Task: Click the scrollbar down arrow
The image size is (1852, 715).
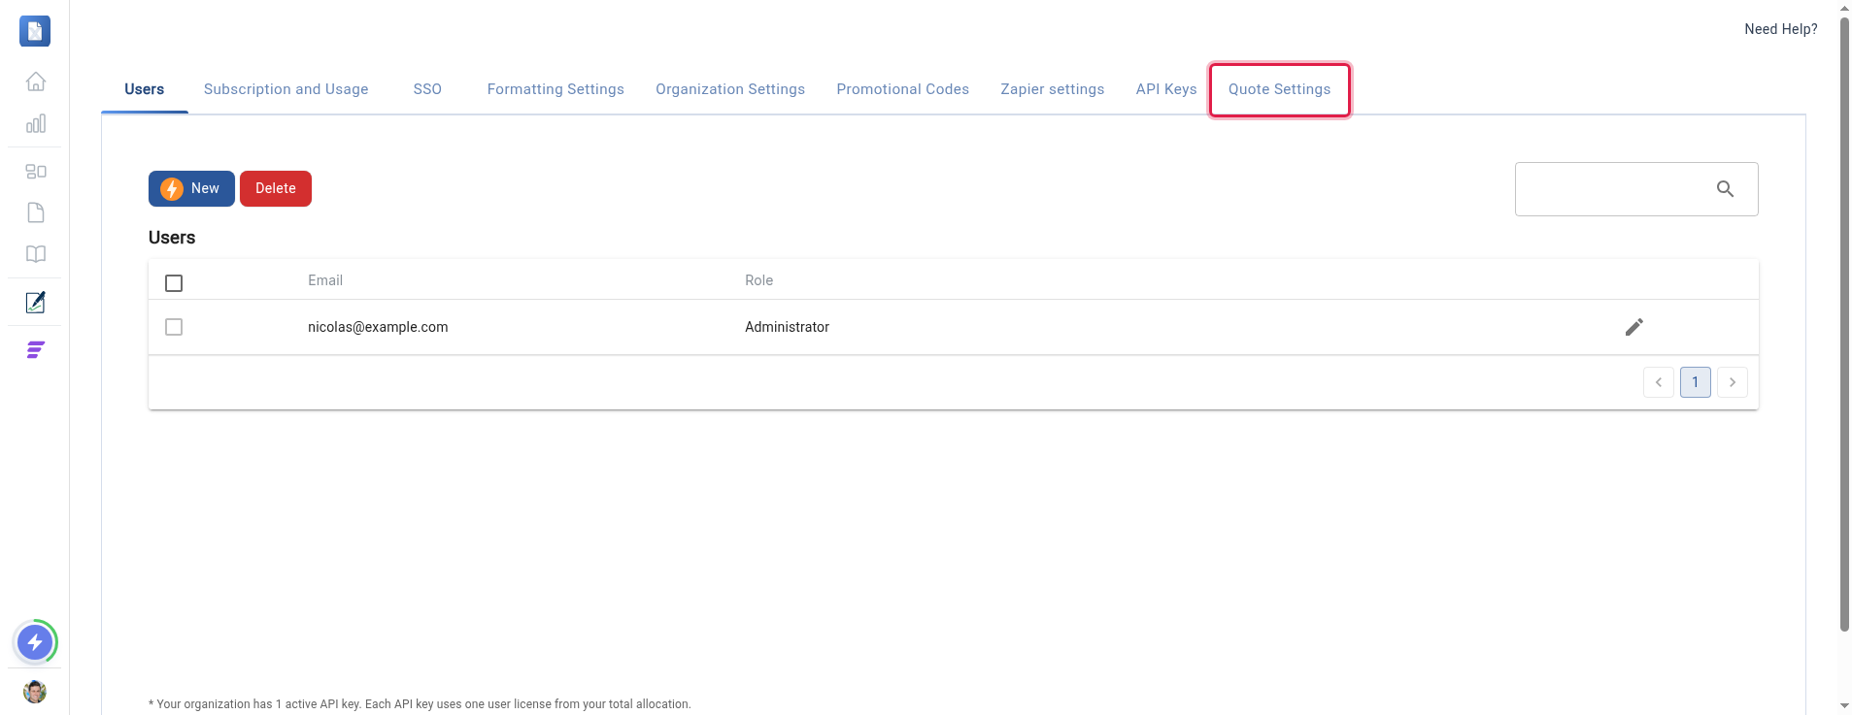Action: 1844,705
